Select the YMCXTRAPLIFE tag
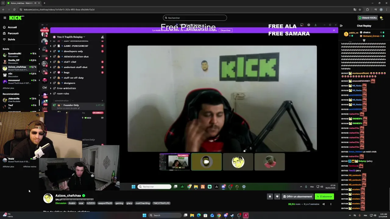This screenshot has width=390, height=219. pos(161,203)
